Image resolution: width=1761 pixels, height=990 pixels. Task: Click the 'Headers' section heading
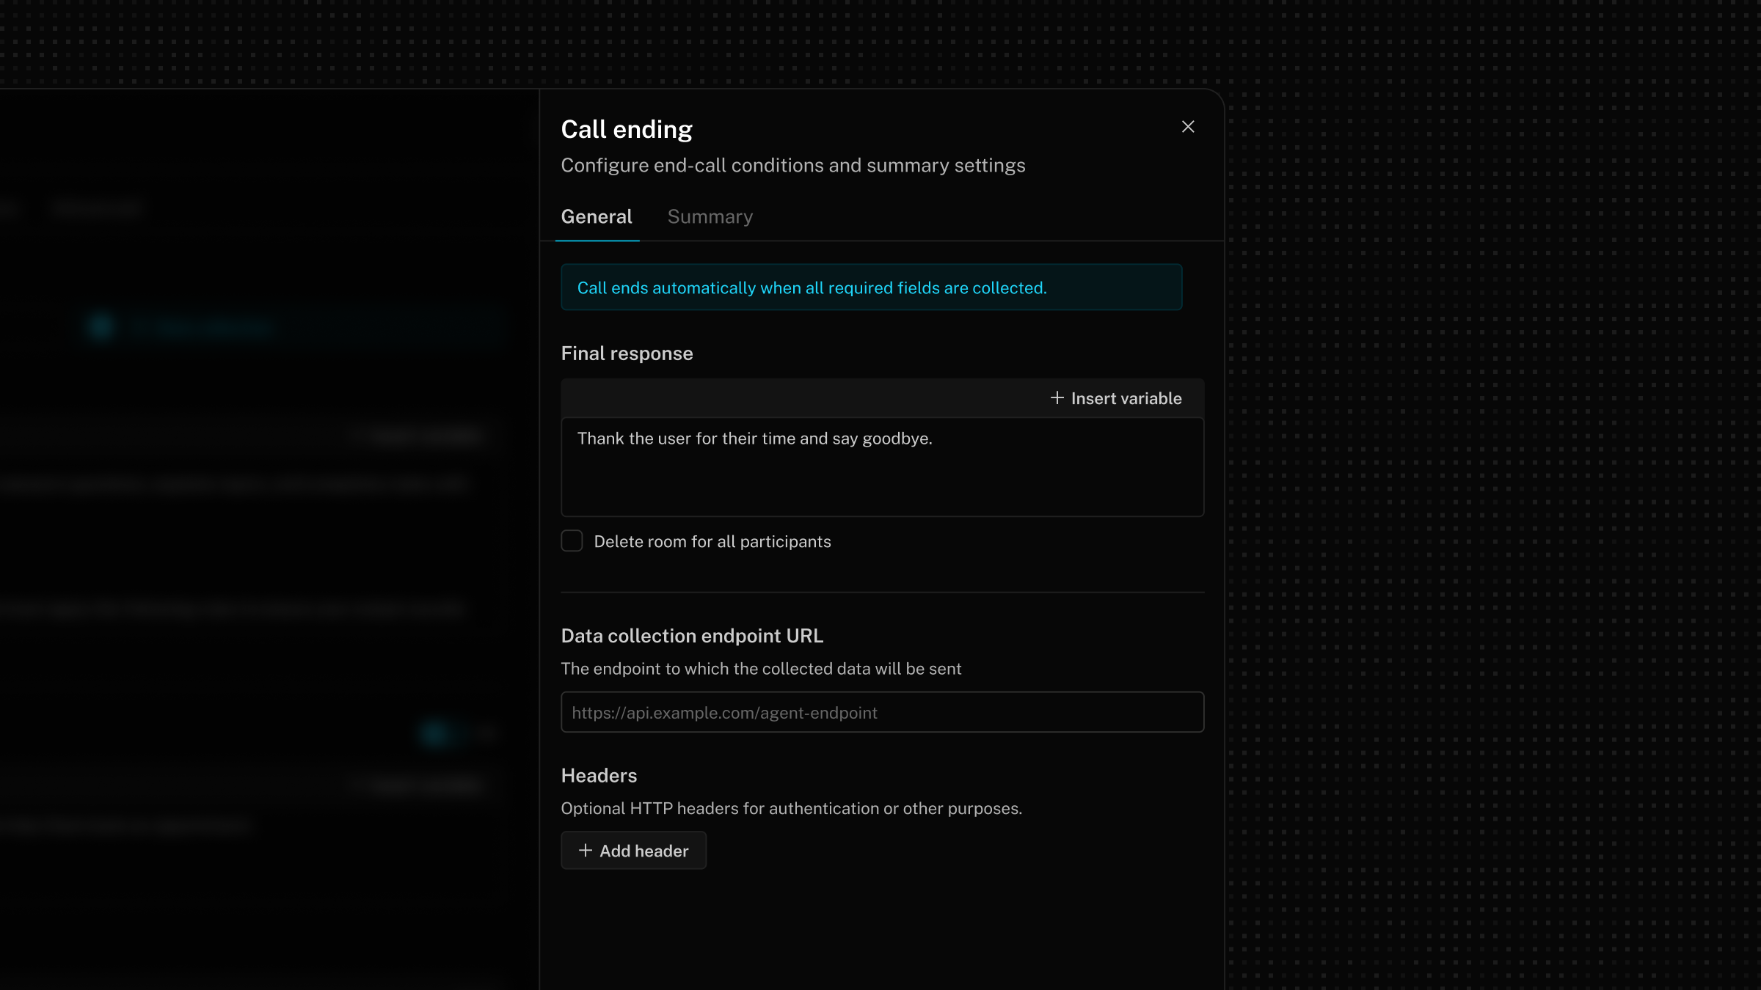coord(599,776)
